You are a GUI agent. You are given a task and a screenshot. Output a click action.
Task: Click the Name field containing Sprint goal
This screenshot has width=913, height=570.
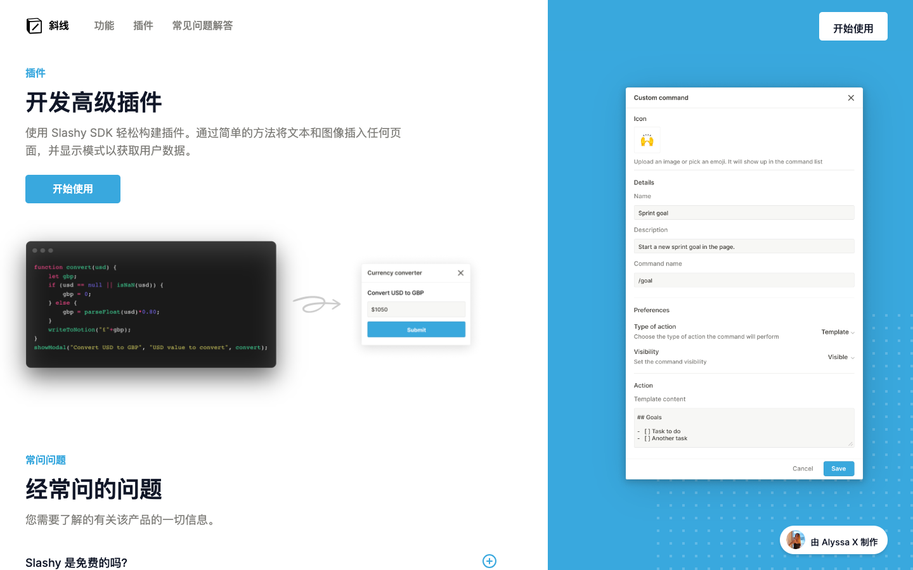tap(744, 213)
